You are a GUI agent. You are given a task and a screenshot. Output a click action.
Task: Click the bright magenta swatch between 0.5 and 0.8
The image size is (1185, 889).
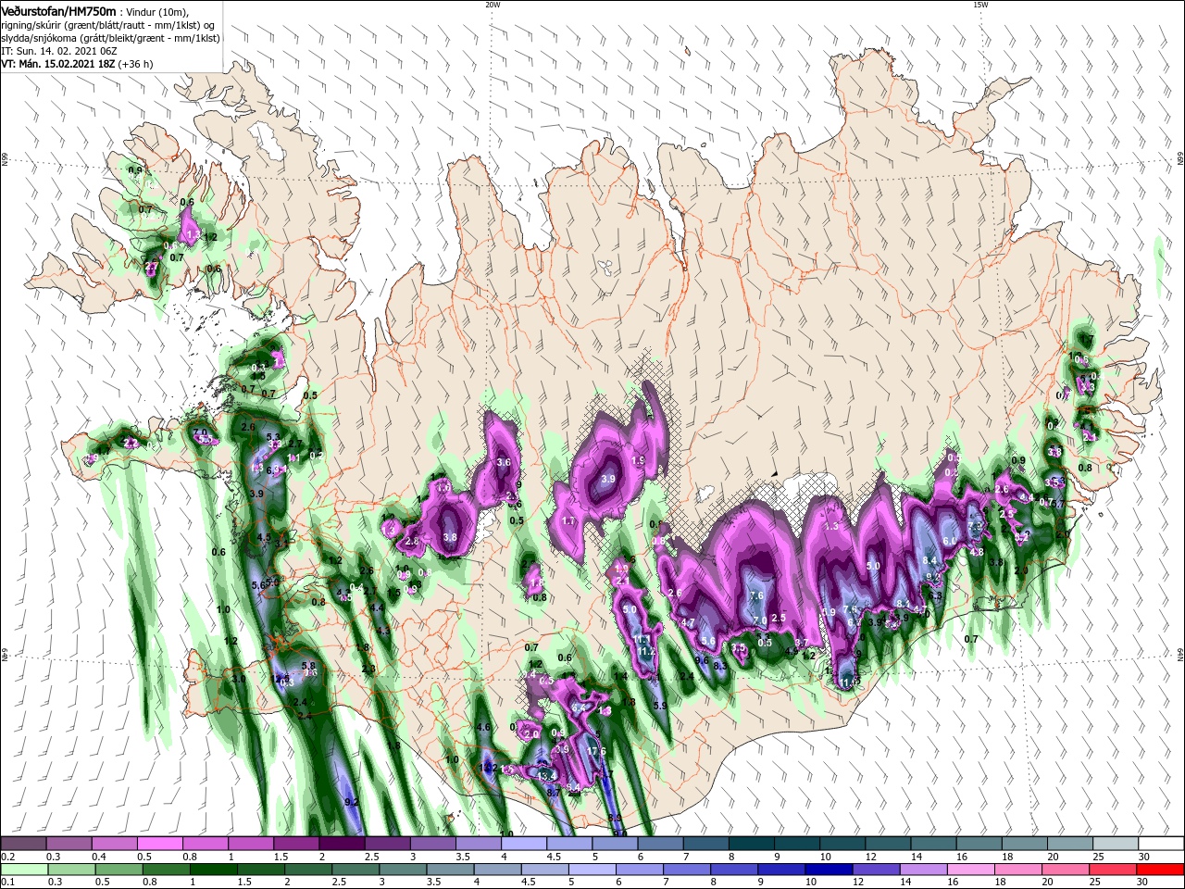click(x=159, y=844)
